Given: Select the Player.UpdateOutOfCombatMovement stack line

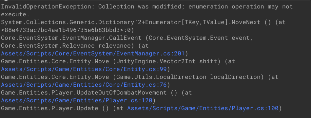Looking at the screenshot, I should click(x=96, y=93).
